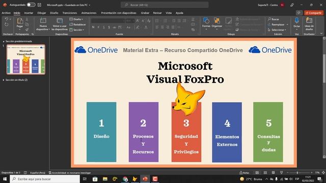Click the font name combo box
The height and width of the screenshot is (183, 326).
pyautogui.click(x=108, y=21)
